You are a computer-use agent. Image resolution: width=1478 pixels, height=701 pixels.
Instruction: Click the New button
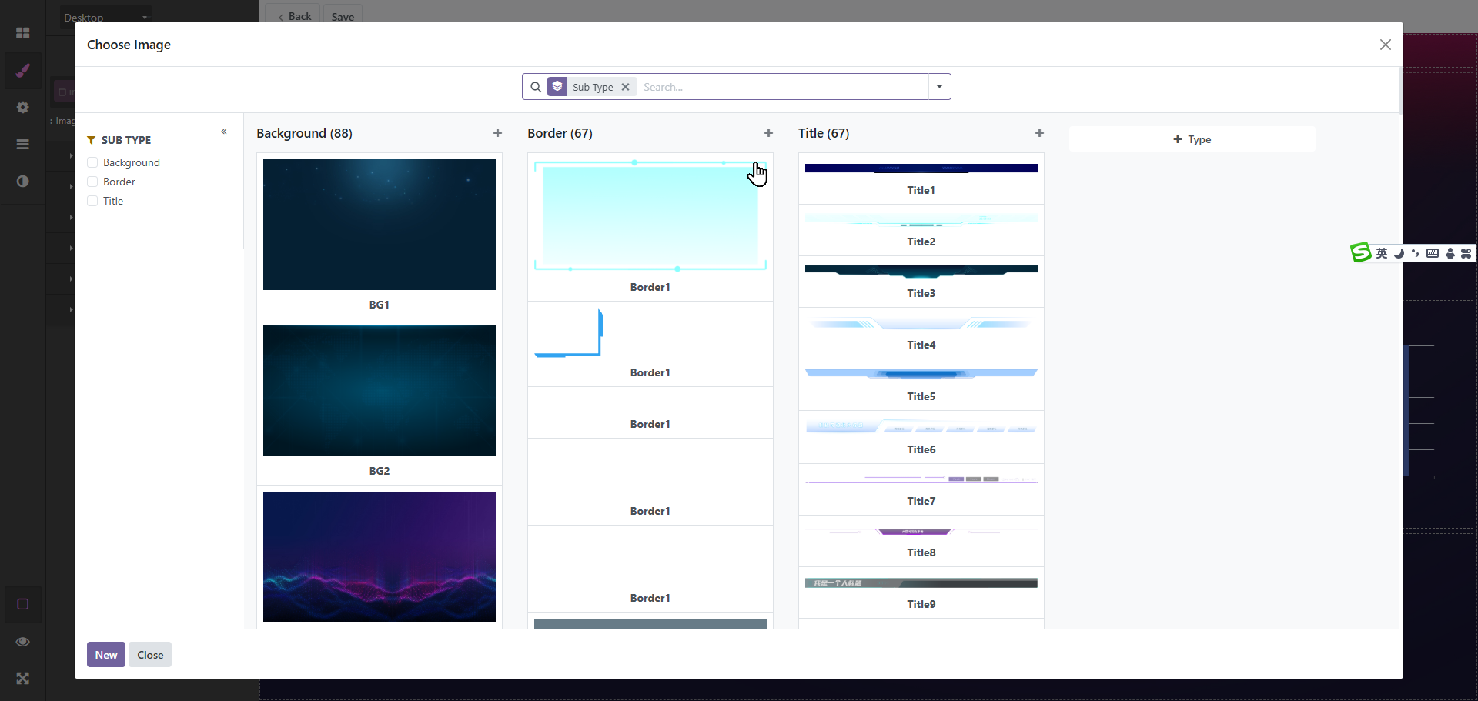[x=106, y=655]
